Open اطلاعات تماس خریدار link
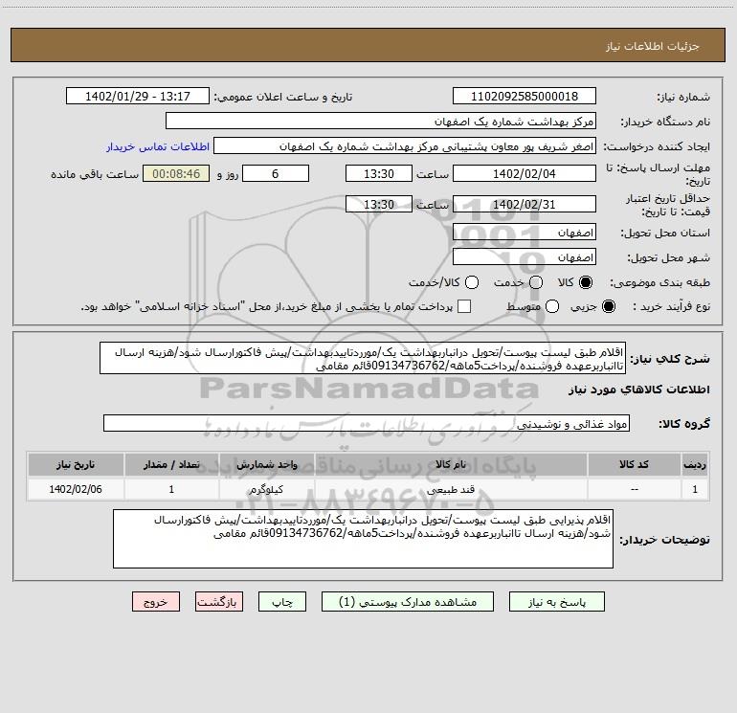The height and width of the screenshot is (713, 737). pos(158,146)
